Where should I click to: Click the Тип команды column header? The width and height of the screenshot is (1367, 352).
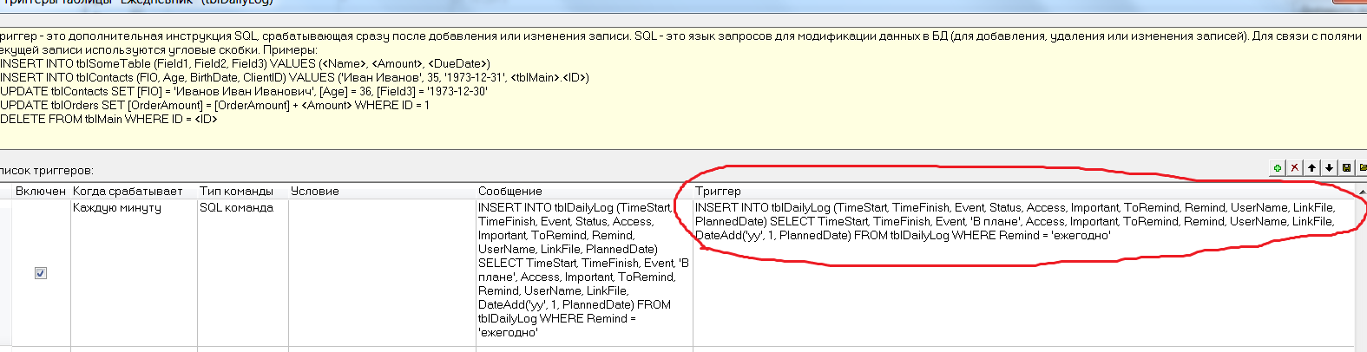236,191
